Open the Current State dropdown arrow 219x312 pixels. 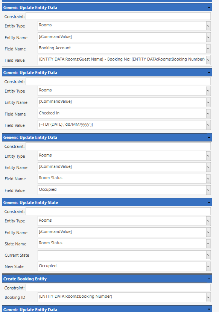click(208, 255)
